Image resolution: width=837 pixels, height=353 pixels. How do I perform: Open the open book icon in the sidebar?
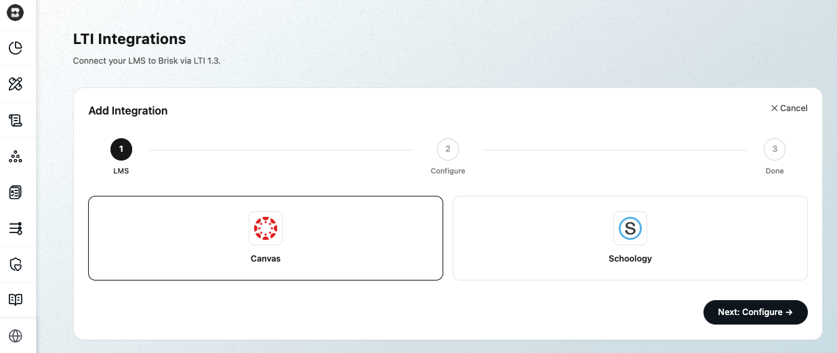[15, 300]
